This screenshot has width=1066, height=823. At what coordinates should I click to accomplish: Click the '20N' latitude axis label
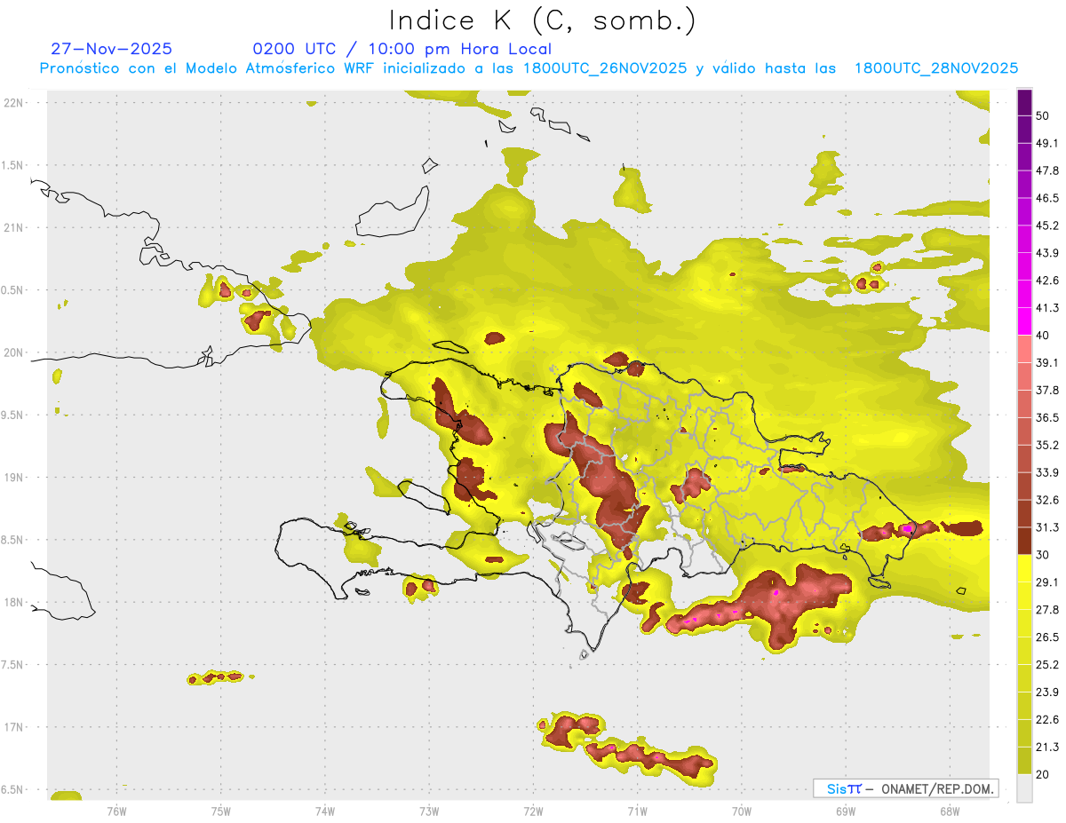(13, 352)
